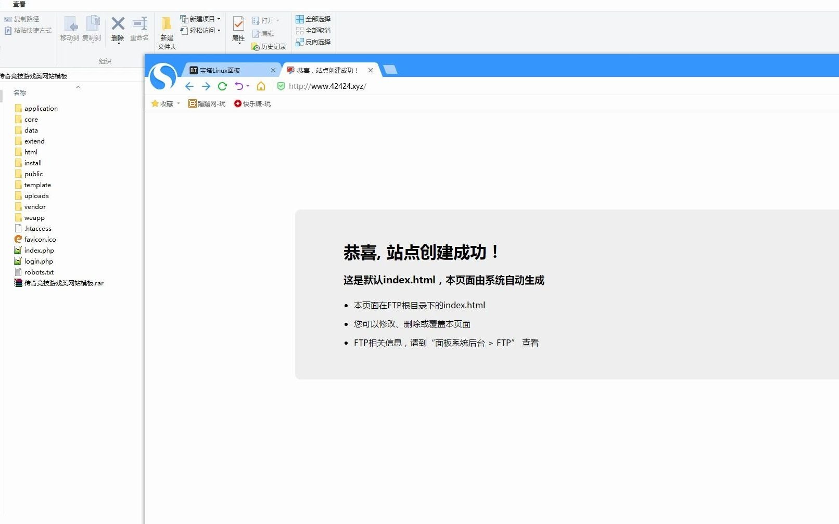Select the uploads folder
Screen dimensions: 839x524
pyautogui.click(x=32, y=195)
